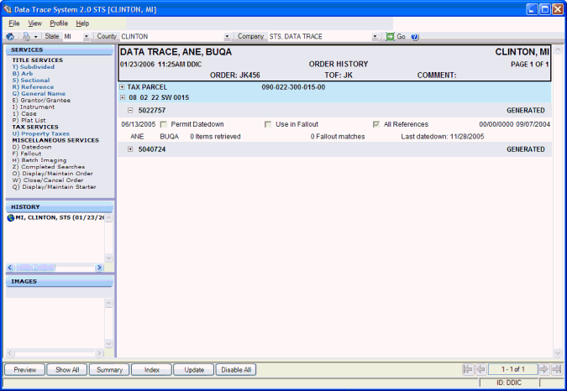Open the View menu

click(35, 23)
